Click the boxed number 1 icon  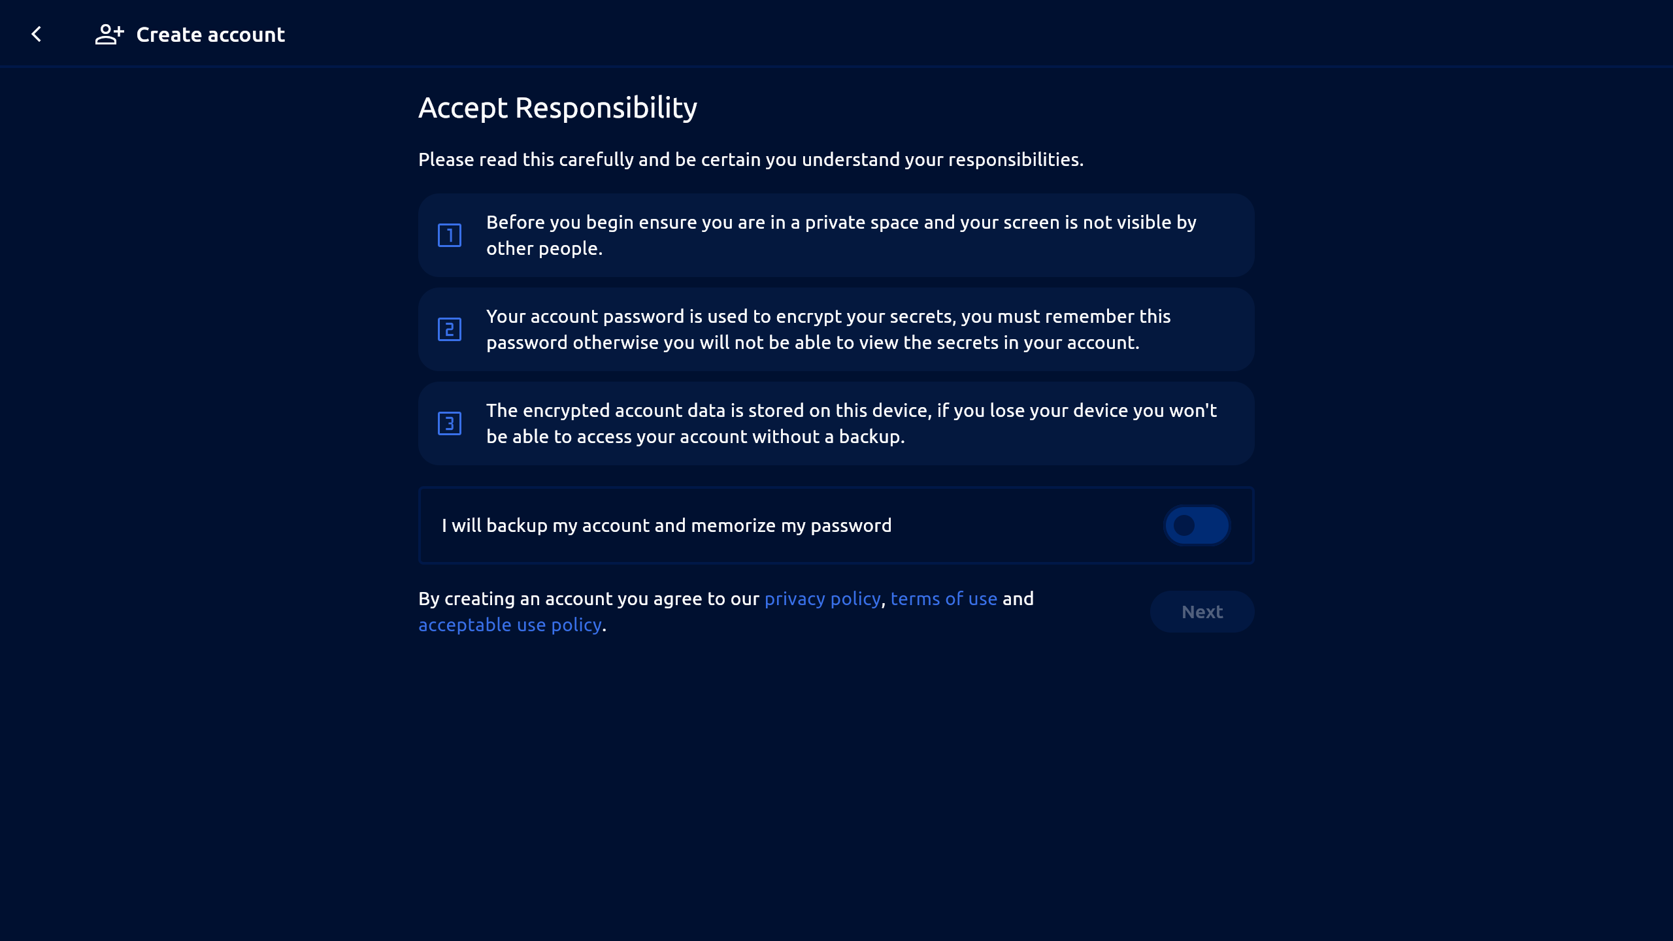[450, 235]
